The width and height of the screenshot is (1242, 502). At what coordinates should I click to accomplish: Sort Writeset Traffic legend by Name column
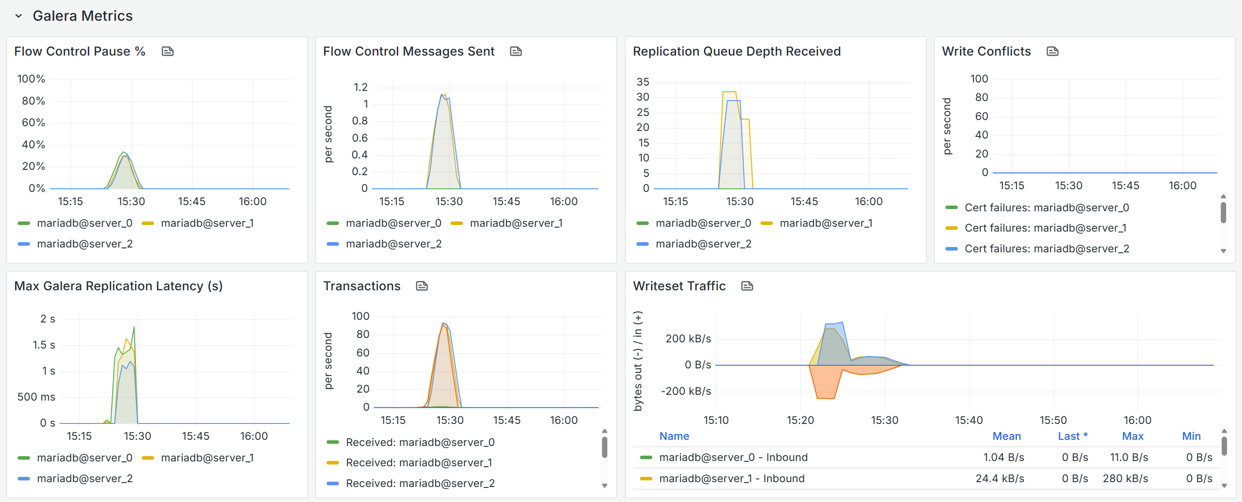(674, 436)
